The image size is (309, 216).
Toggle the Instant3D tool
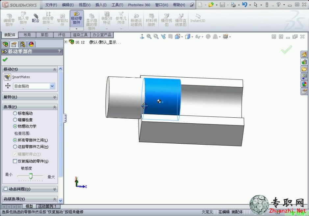click(198, 18)
